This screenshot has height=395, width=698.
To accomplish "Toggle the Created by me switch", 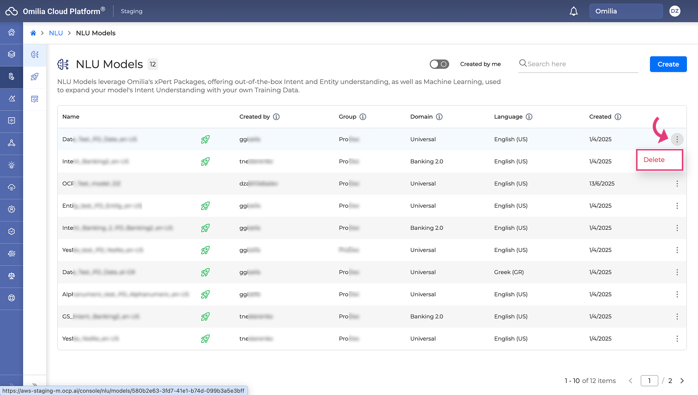I will point(439,64).
